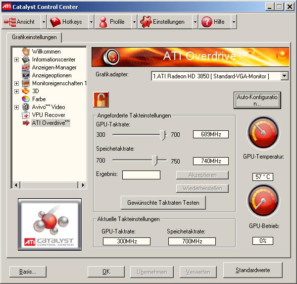Click the OK button
This screenshot has width=297, height=284.
(x=106, y=272)
